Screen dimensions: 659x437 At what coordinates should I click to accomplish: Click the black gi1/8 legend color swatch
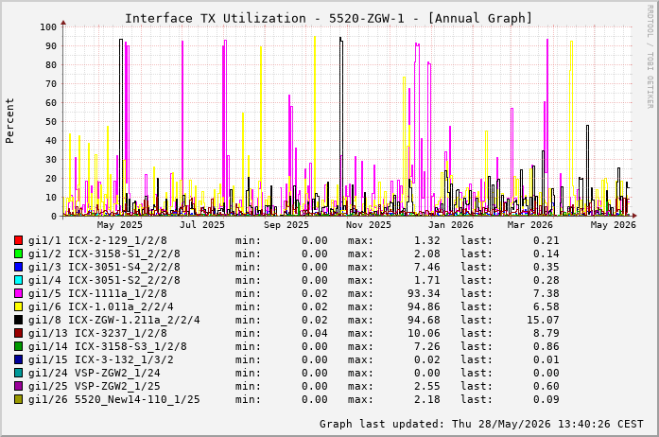[x=18, y=320]
